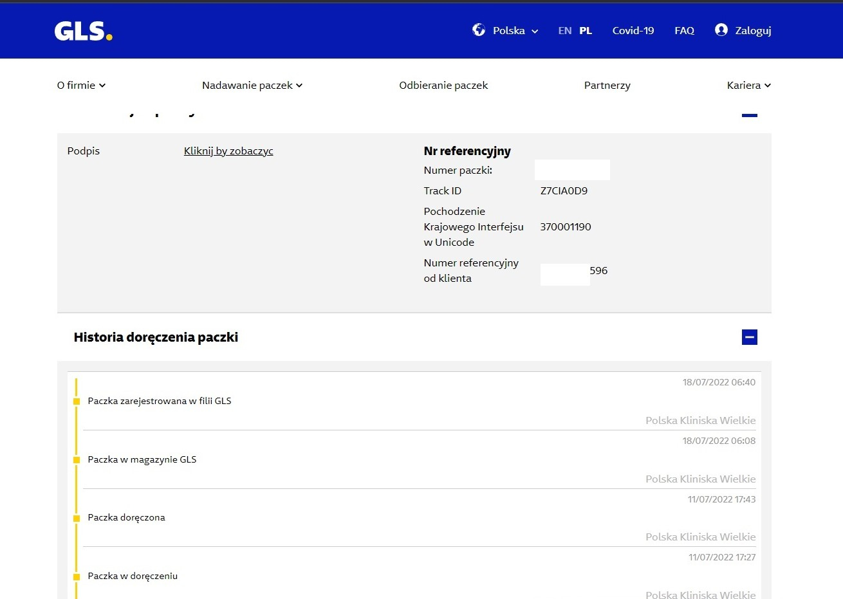Click the Historia doręczenia paczki heading
The width and height of the screenshot is (843, 599).
click(156, 337)
